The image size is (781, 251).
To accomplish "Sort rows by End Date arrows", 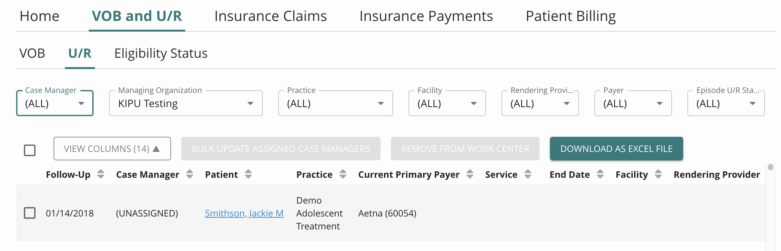I will (600, 174).
